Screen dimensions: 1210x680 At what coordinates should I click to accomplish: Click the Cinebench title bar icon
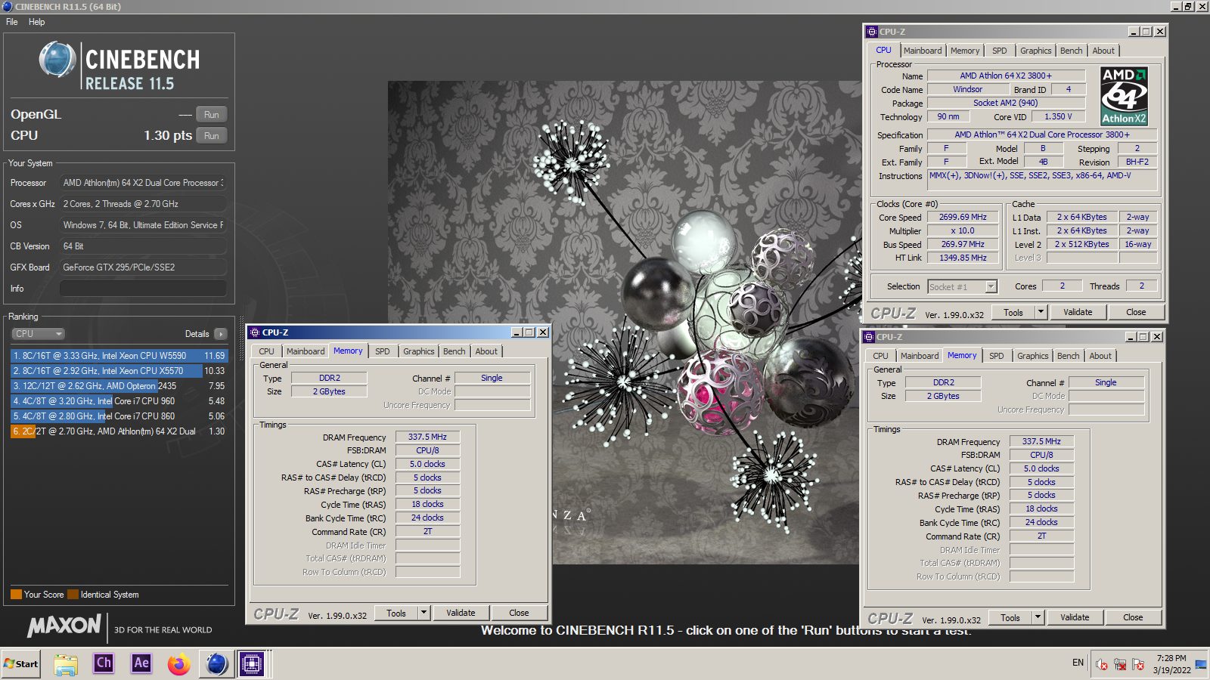coord(8,6)
